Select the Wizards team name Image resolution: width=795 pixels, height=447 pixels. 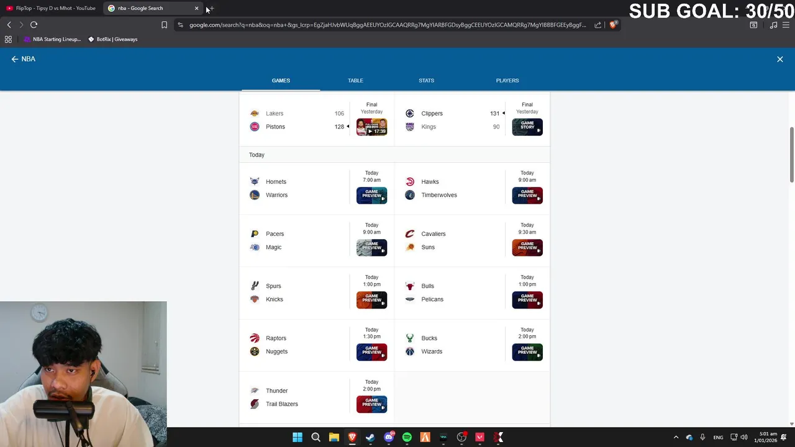(x=432, y=351)
